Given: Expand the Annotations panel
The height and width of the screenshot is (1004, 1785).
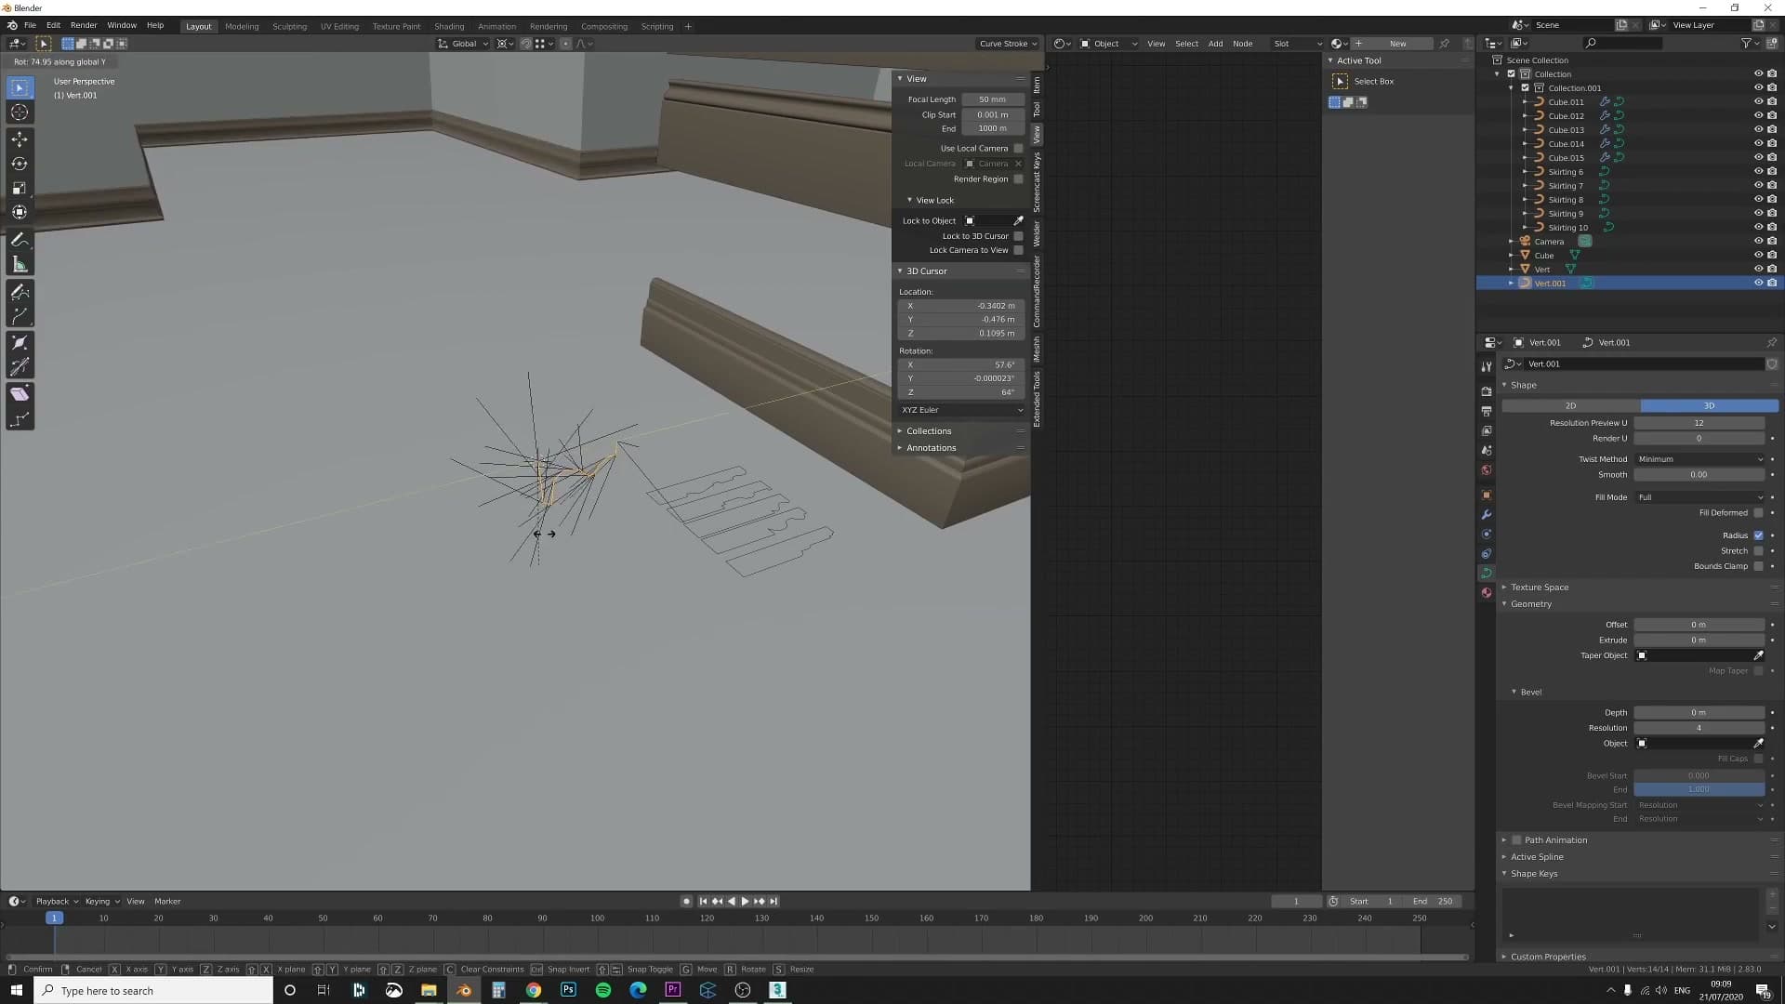Looking at the screenshot, I should (x=931, y=448).
